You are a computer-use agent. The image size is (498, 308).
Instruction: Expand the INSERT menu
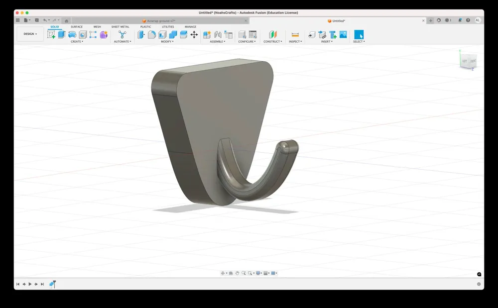tap(327, 42)
